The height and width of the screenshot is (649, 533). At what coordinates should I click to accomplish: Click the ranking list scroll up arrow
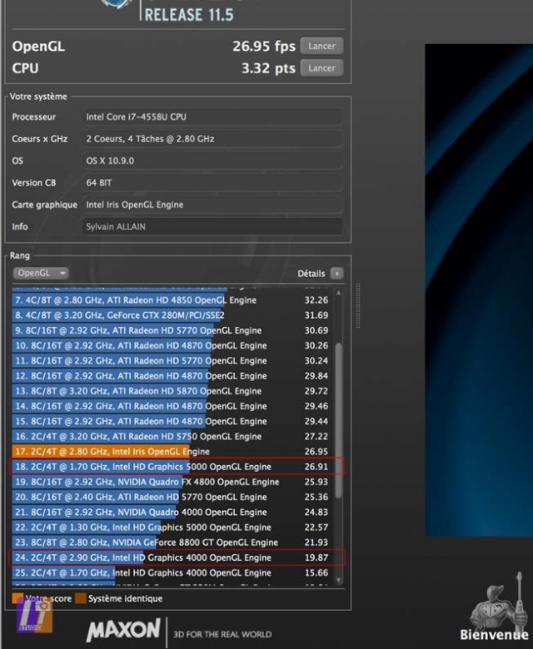(338, 293)
